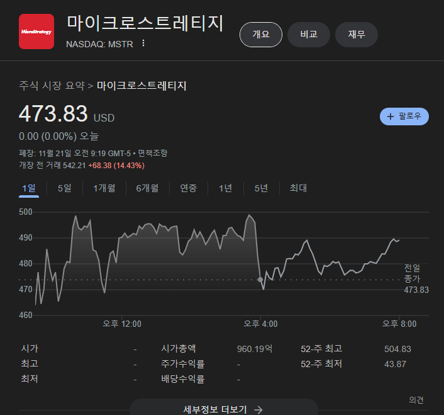Open the 면책조항 disclaimer link
The width and height of the screenshot is (444, 415).
(x=153, y=154)
